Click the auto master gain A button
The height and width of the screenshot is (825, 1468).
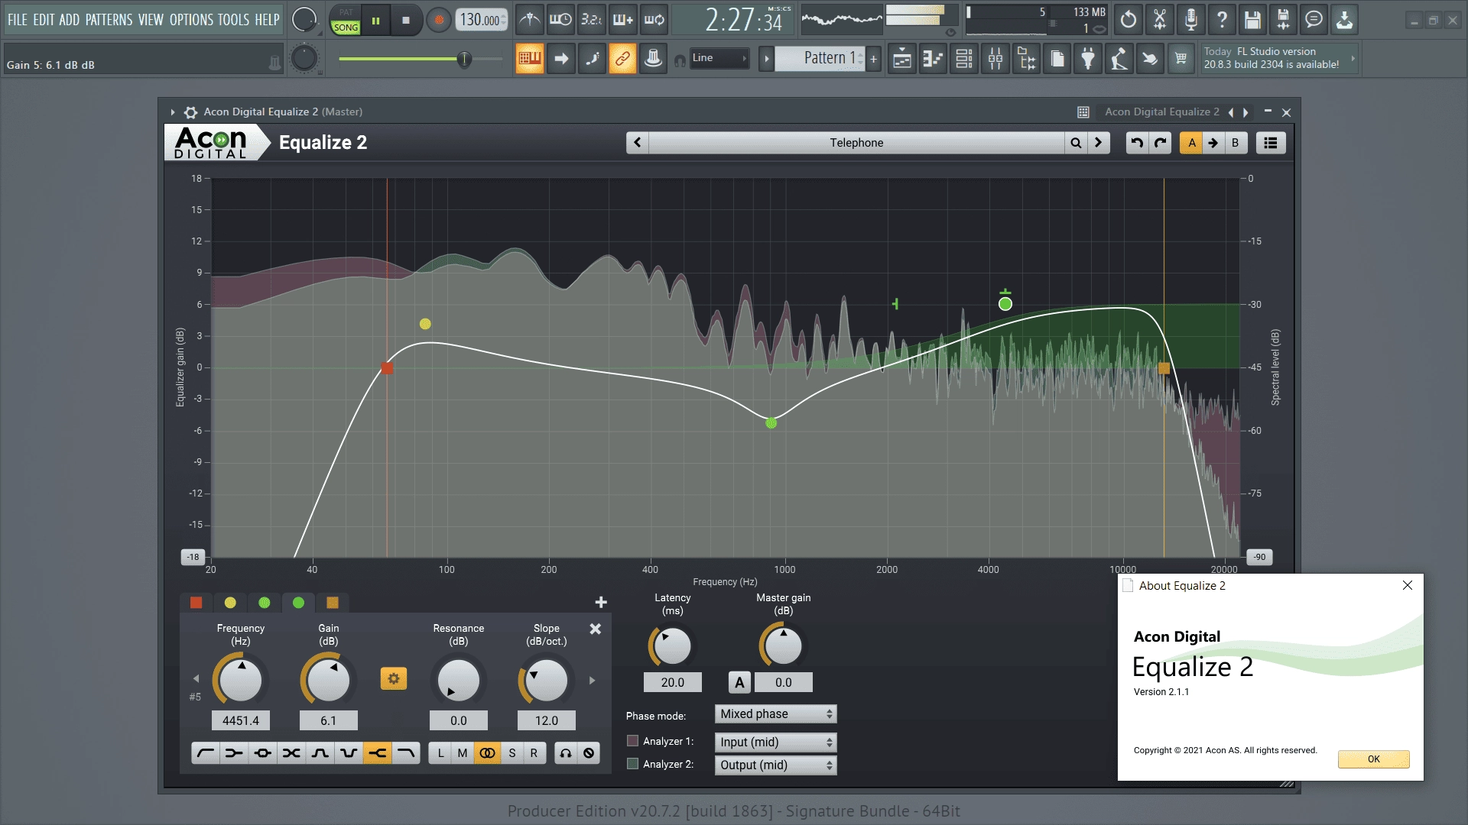[739, 682]
